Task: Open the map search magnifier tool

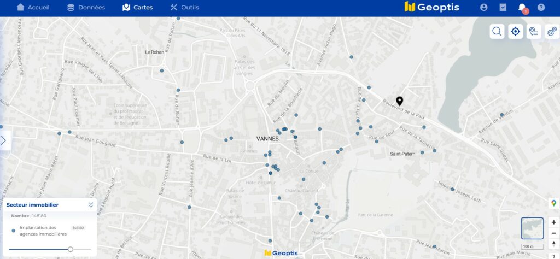Action: [497, 31]
